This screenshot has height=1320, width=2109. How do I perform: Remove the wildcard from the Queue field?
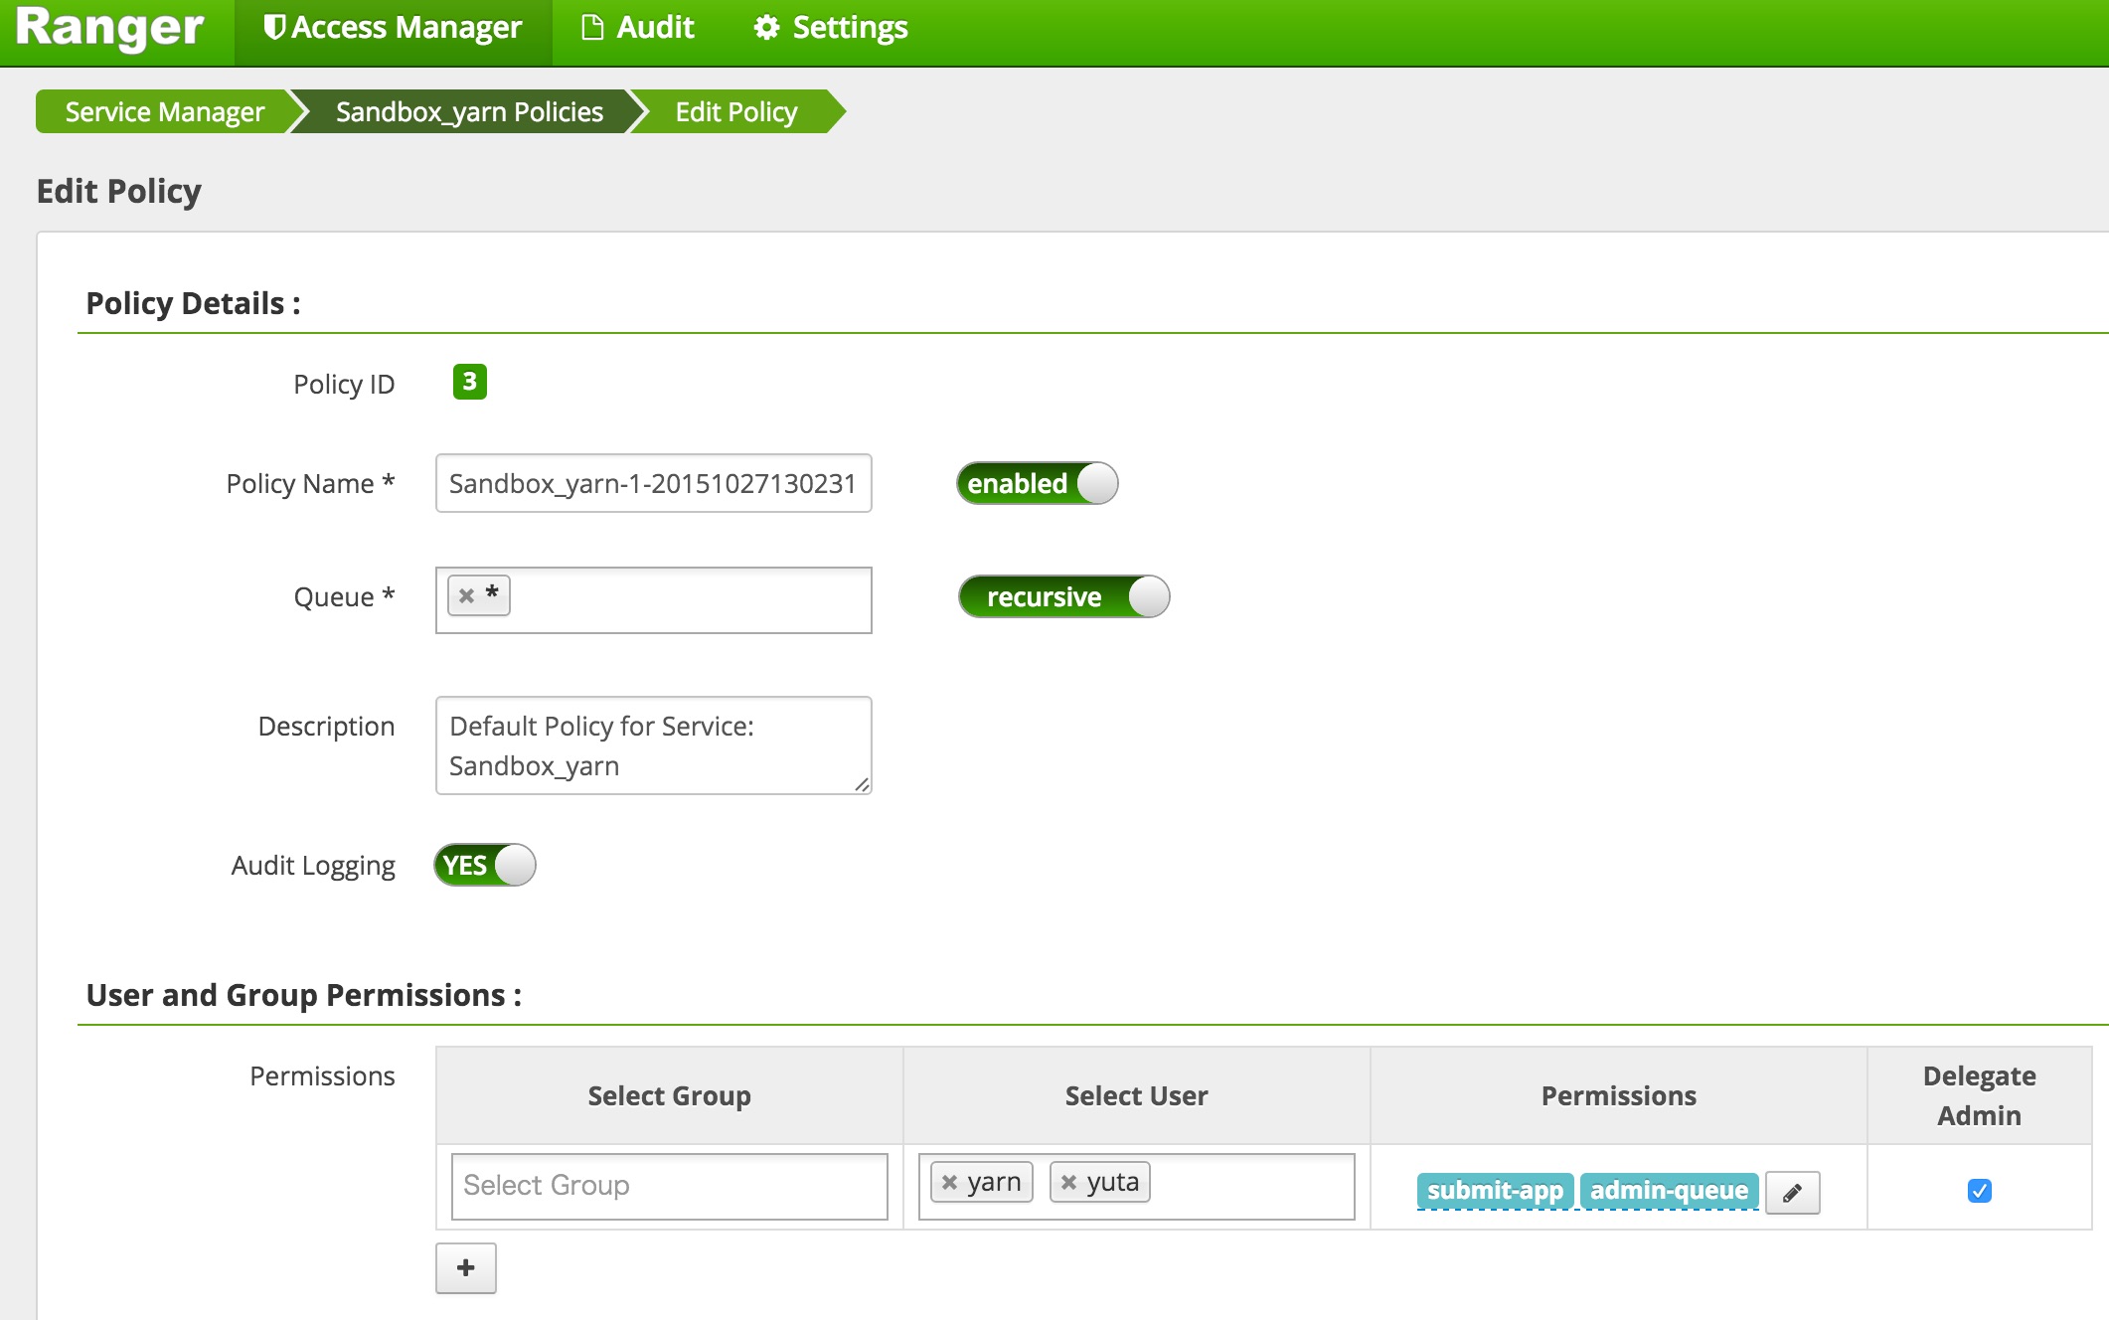pos(469,594)
